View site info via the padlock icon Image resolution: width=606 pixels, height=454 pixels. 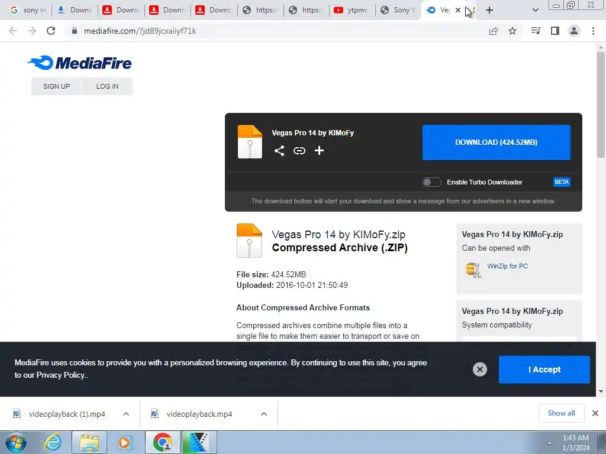point(74,31)
